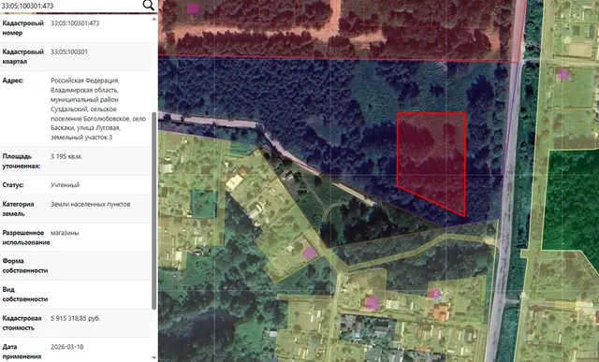599x362 pixels.
Task: Click the 'Кадастровый квартал' label
Action: 22,56
